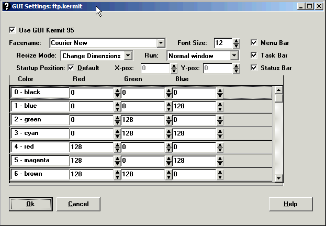Increase the Red value for 0 - black
The height and width of the screenshot is (226, 326).
pos(117,90)
